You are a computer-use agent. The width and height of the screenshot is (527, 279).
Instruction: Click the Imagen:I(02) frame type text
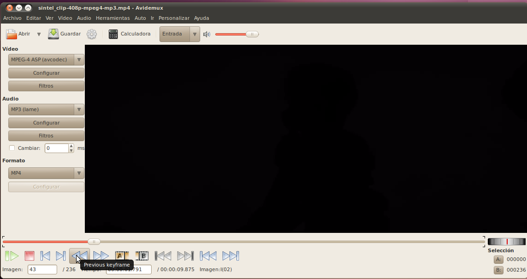216,270
